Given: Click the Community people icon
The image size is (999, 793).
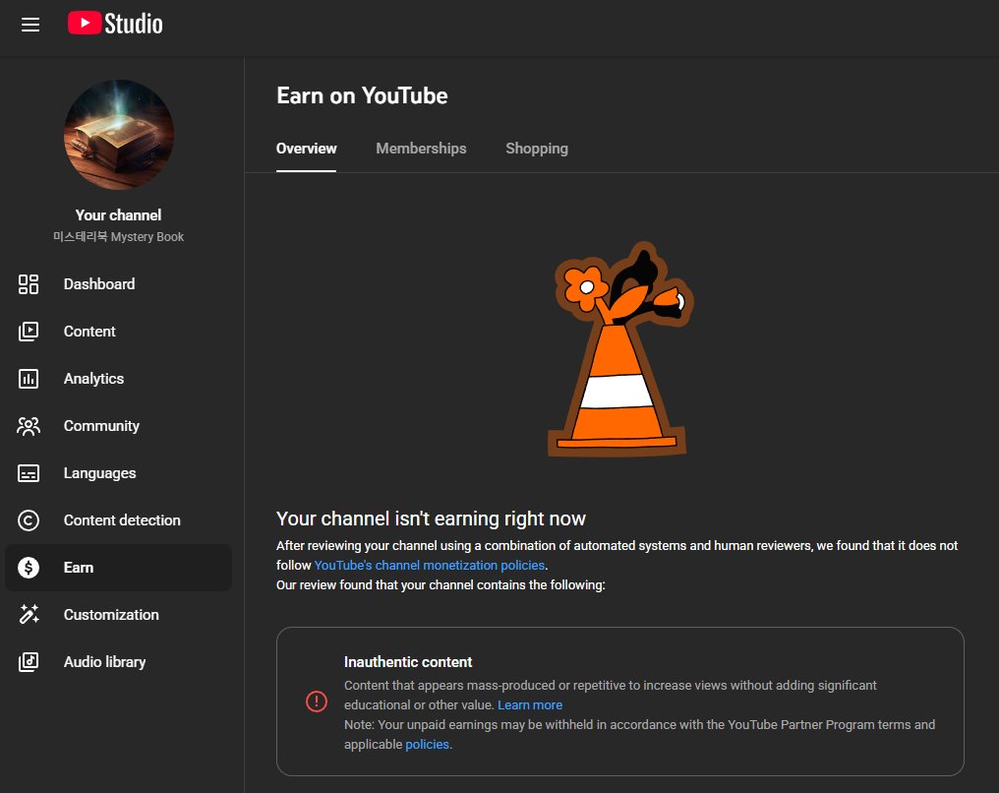Looking at the screenshot, I should pyautogui.click(x=29, y=426).
